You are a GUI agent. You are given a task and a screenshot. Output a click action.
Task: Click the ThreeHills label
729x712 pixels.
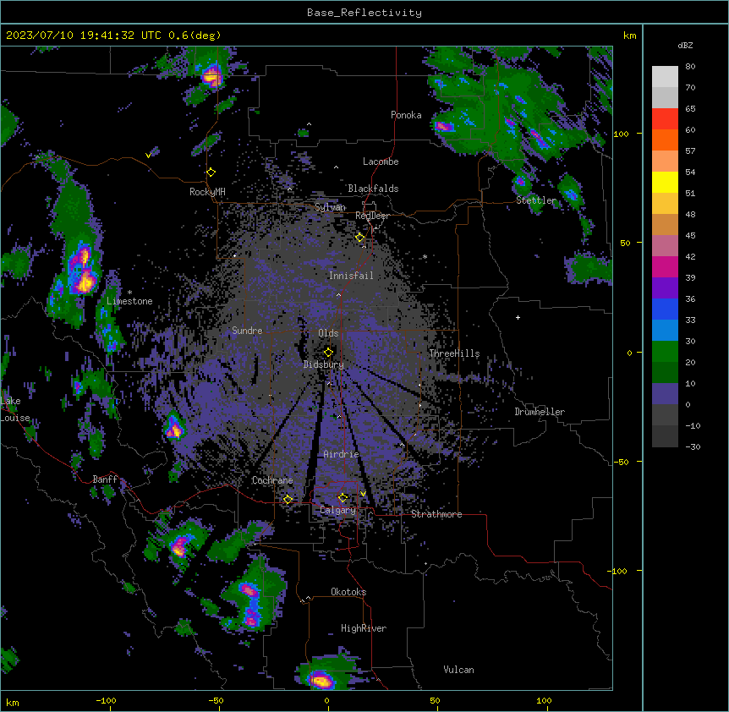(454, 353)
